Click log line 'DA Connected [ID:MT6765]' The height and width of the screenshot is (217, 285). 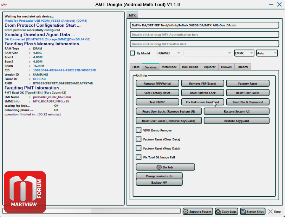pyautogui.click(x=47, y=39)
